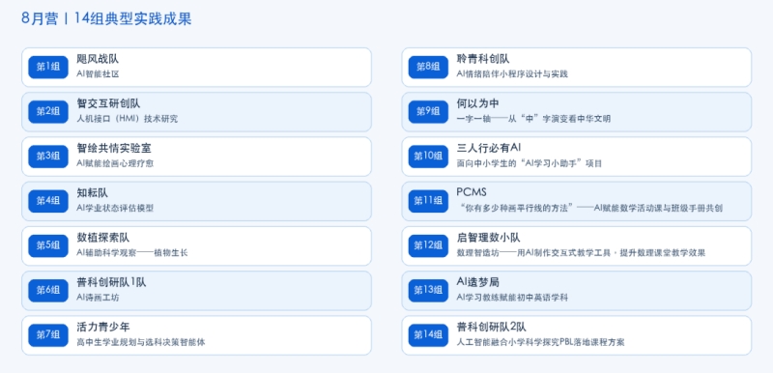Select team name 何以为中

[x=477, y=104]
